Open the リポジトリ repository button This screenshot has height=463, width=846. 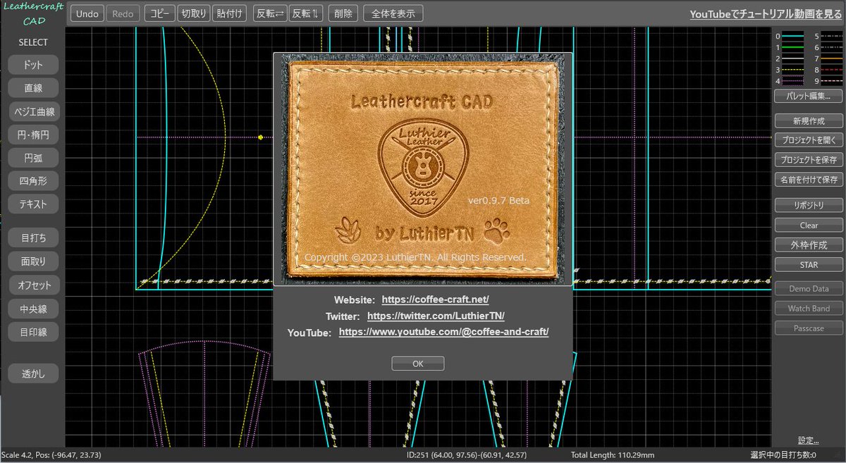[809, 206]
